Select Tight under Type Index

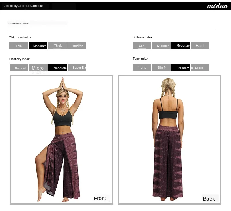click(142, 67)
